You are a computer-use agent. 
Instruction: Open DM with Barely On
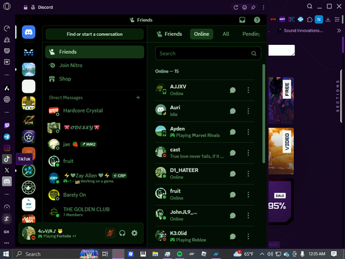(95, 195)
